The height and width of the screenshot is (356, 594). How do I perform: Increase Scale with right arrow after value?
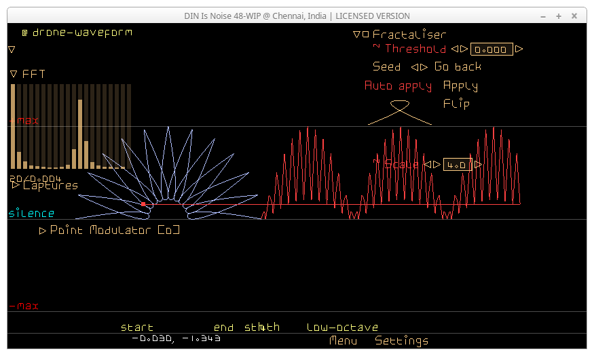(x=479, y=165)
